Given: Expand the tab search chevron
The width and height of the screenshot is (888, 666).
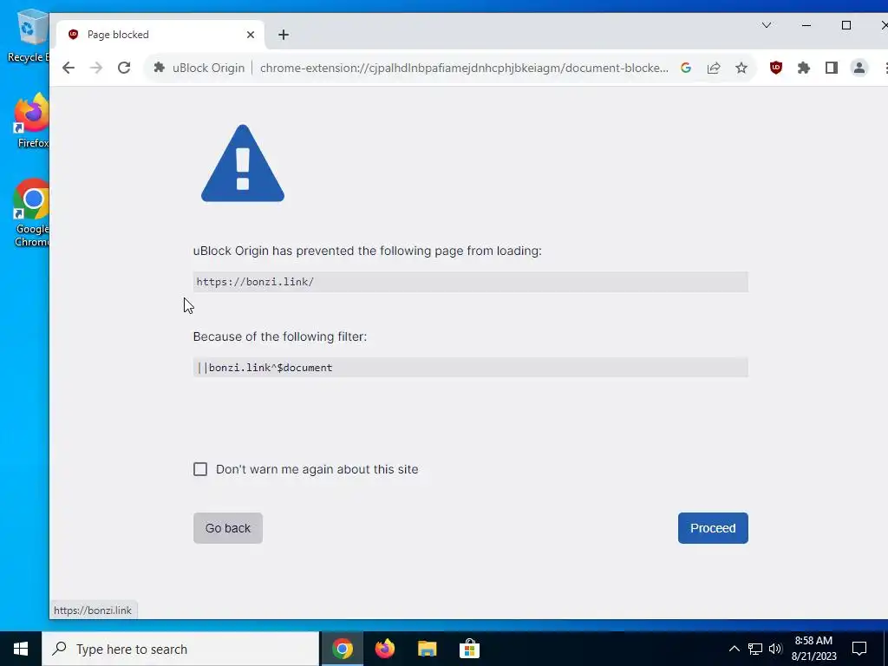Looking at the screenshot, I should tap(767, 25).
